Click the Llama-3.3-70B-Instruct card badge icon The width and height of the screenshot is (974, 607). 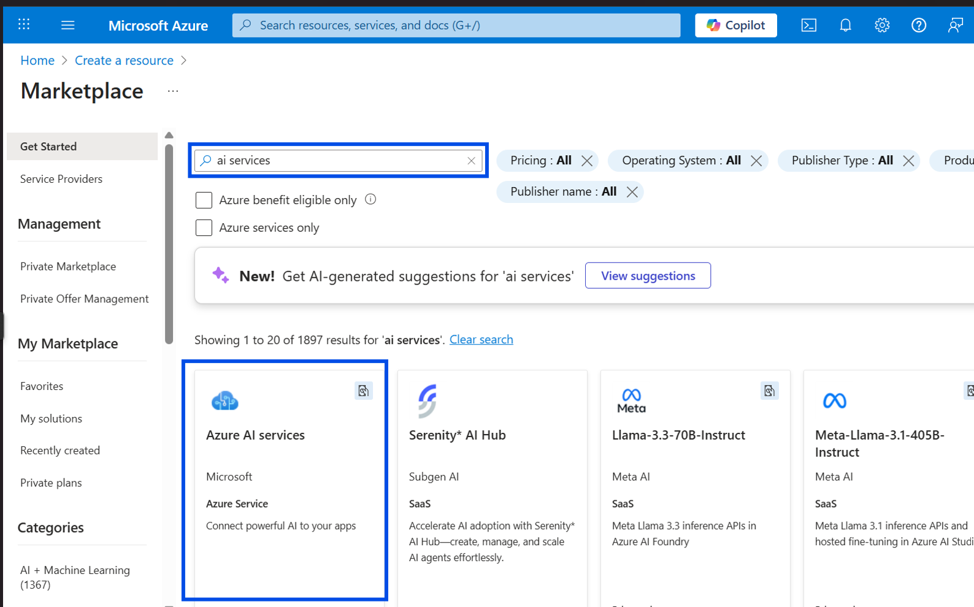point(770,391)
